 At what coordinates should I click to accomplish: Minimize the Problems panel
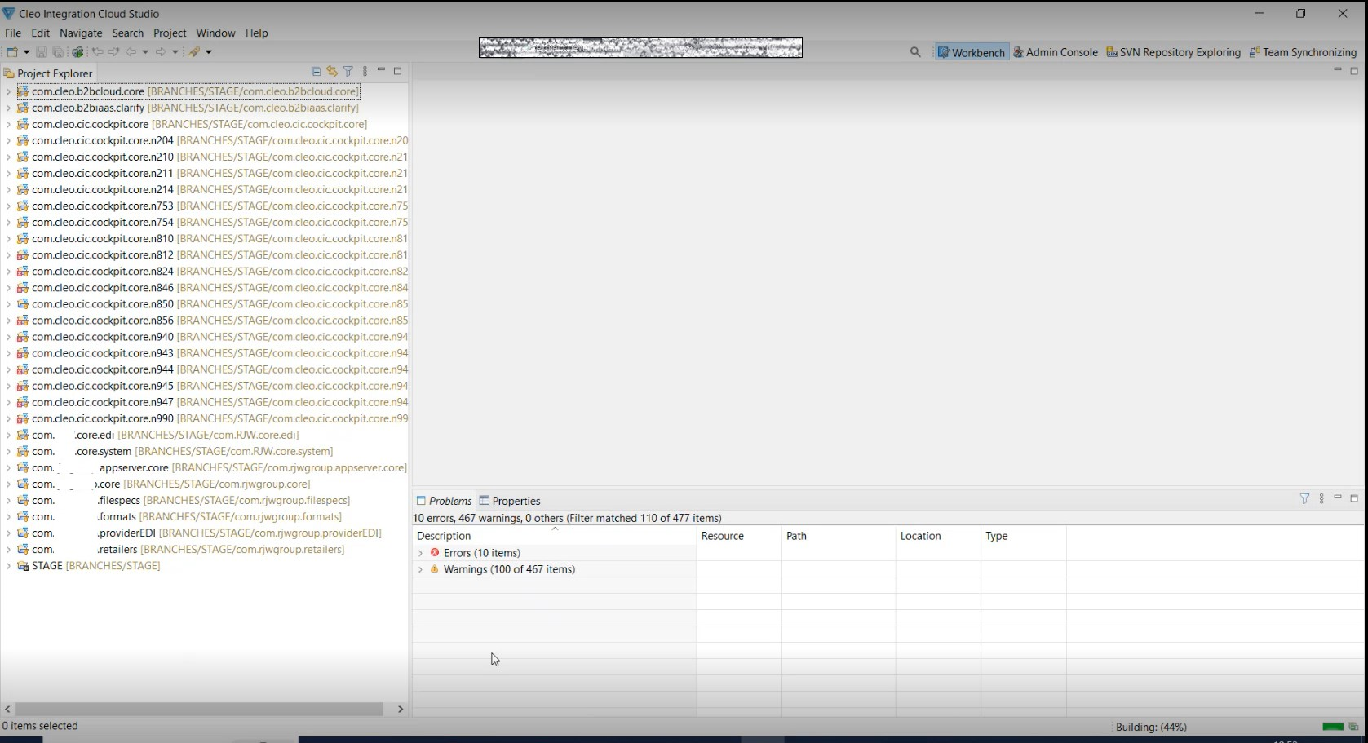click(1338, 498)
